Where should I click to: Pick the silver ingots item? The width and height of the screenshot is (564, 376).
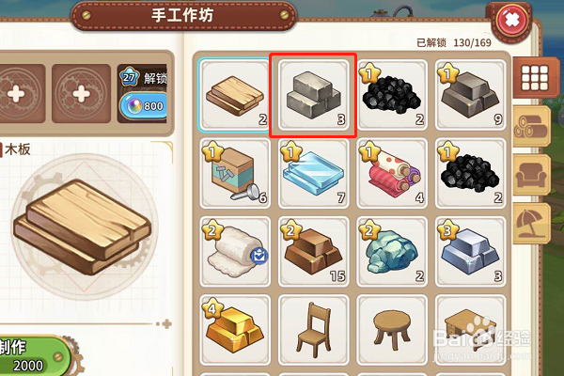tap(470, 252)
